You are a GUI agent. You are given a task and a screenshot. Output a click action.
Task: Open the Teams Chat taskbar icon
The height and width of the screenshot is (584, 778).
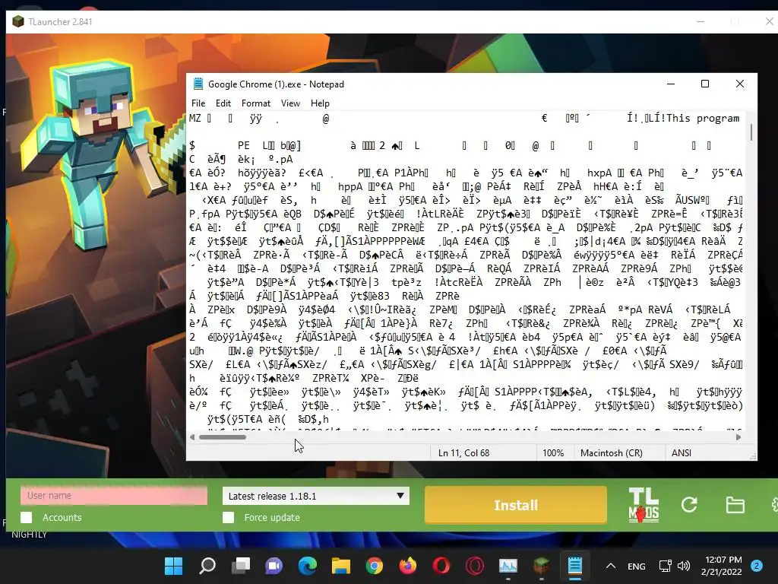coord(274,566)
